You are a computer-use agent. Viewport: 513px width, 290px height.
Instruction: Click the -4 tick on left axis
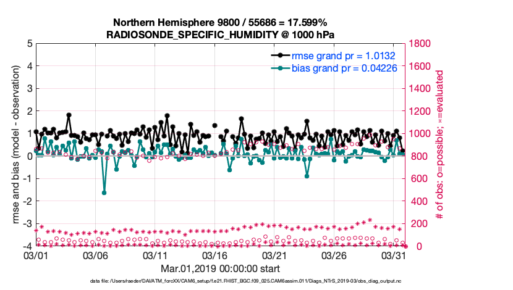tap(27, 246)
